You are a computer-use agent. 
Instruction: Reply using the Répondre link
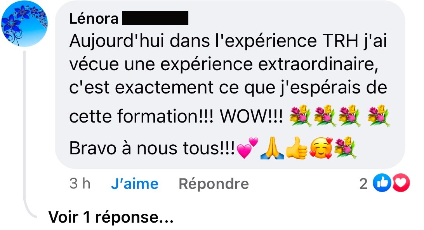pyautogui.click(x=214, y=184)
